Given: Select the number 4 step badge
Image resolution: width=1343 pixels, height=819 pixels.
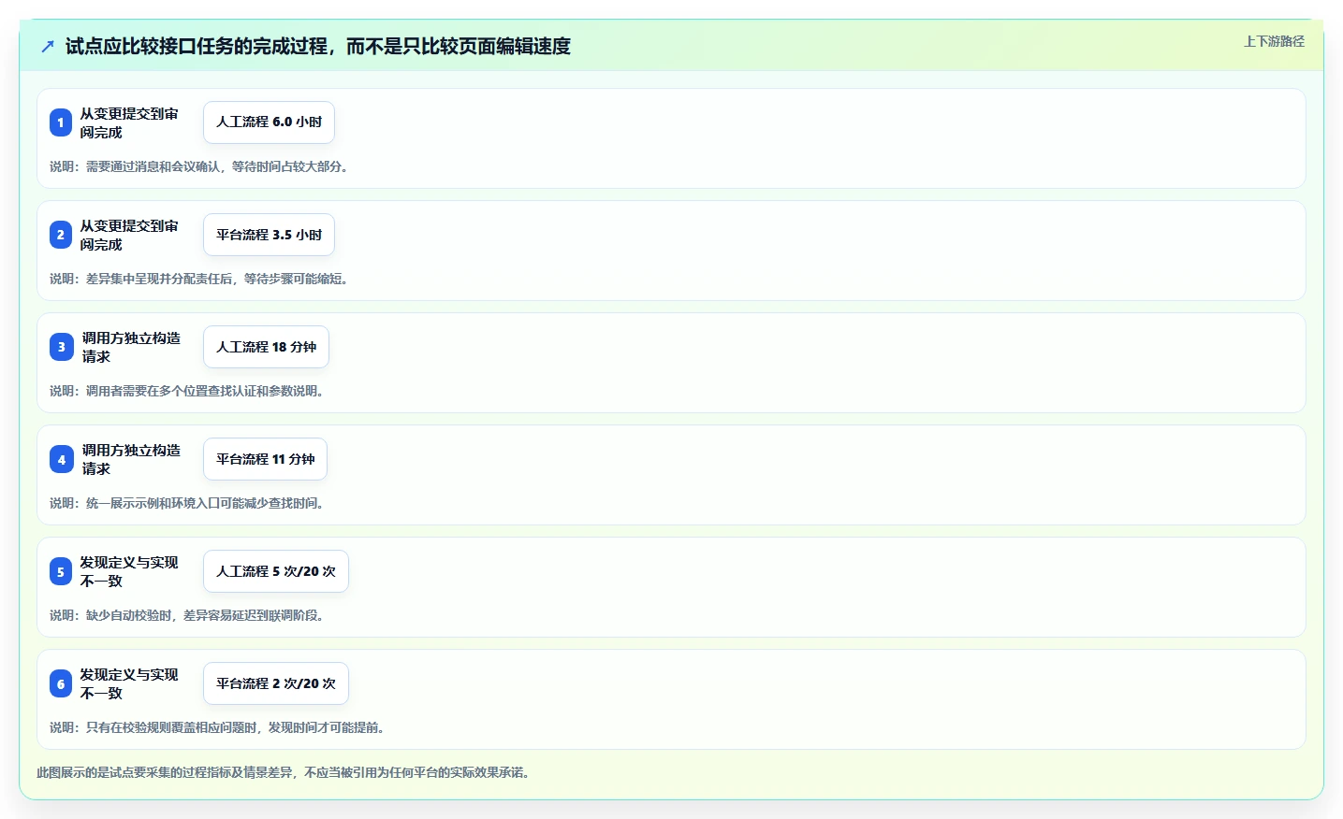Looking at the screenshot, I should point(61,459).
